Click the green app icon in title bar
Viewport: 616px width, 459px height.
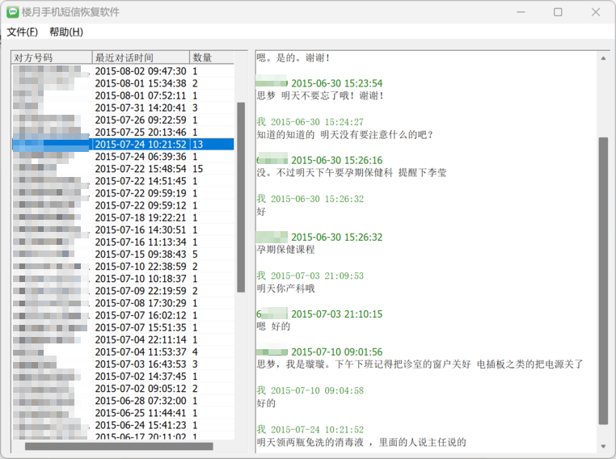click(x=13, y=12)
